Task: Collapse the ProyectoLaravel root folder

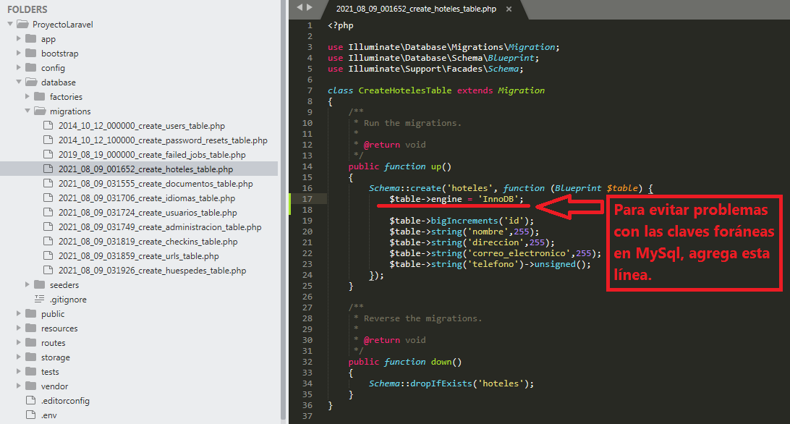Action: click(11, 25)
